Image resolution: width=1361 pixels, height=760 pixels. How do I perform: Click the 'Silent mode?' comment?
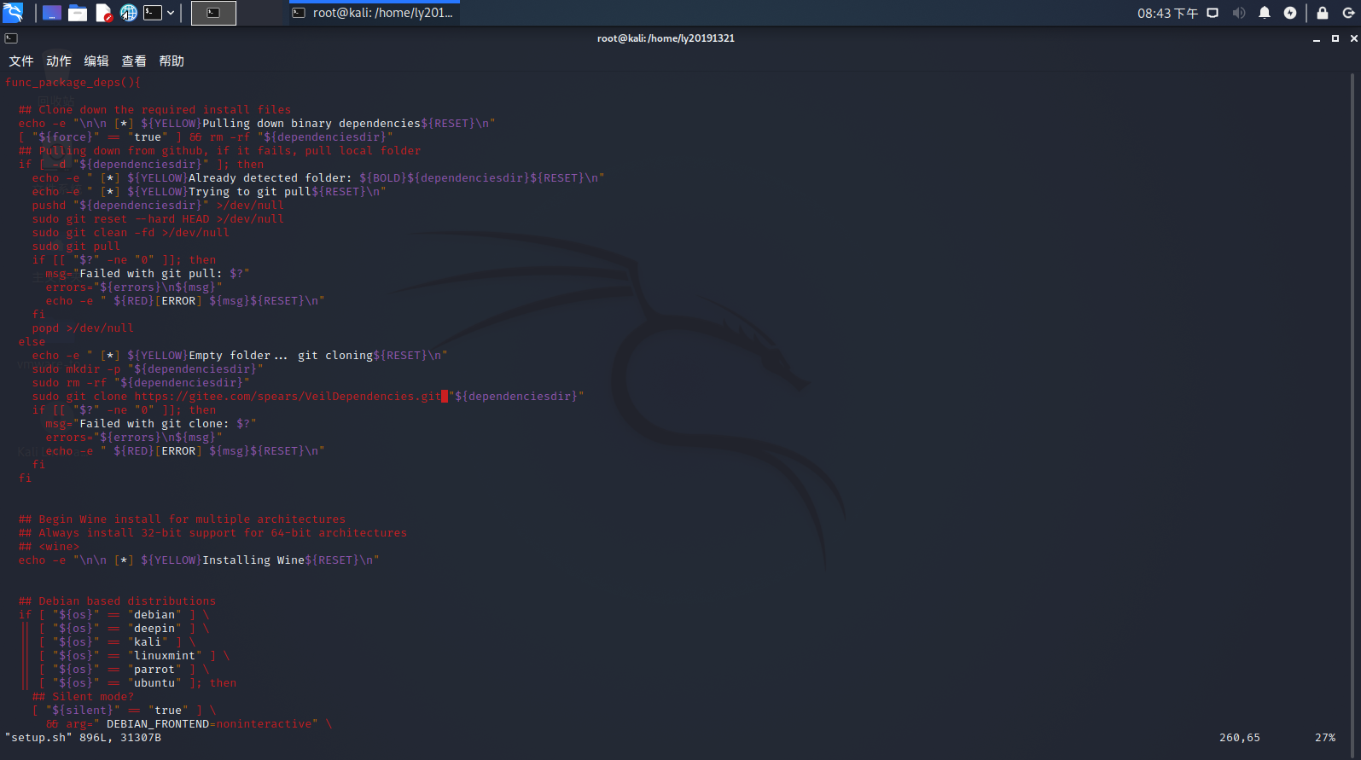[93, 697]
